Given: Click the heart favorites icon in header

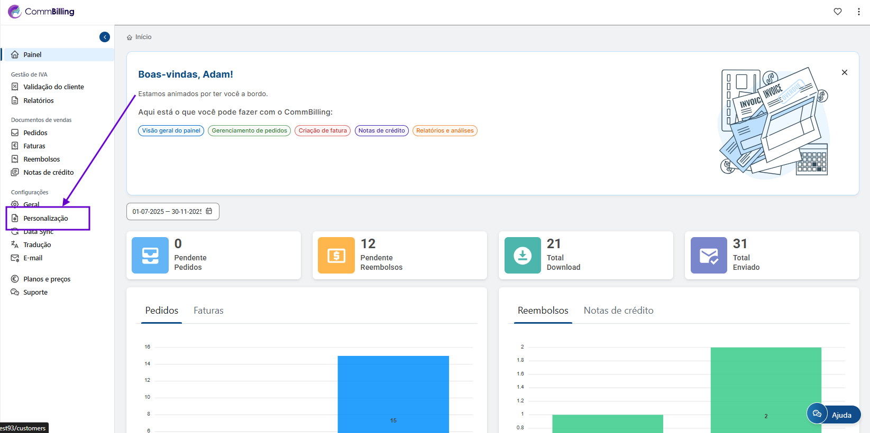Looking at the screenshot, I should (838, 12).
